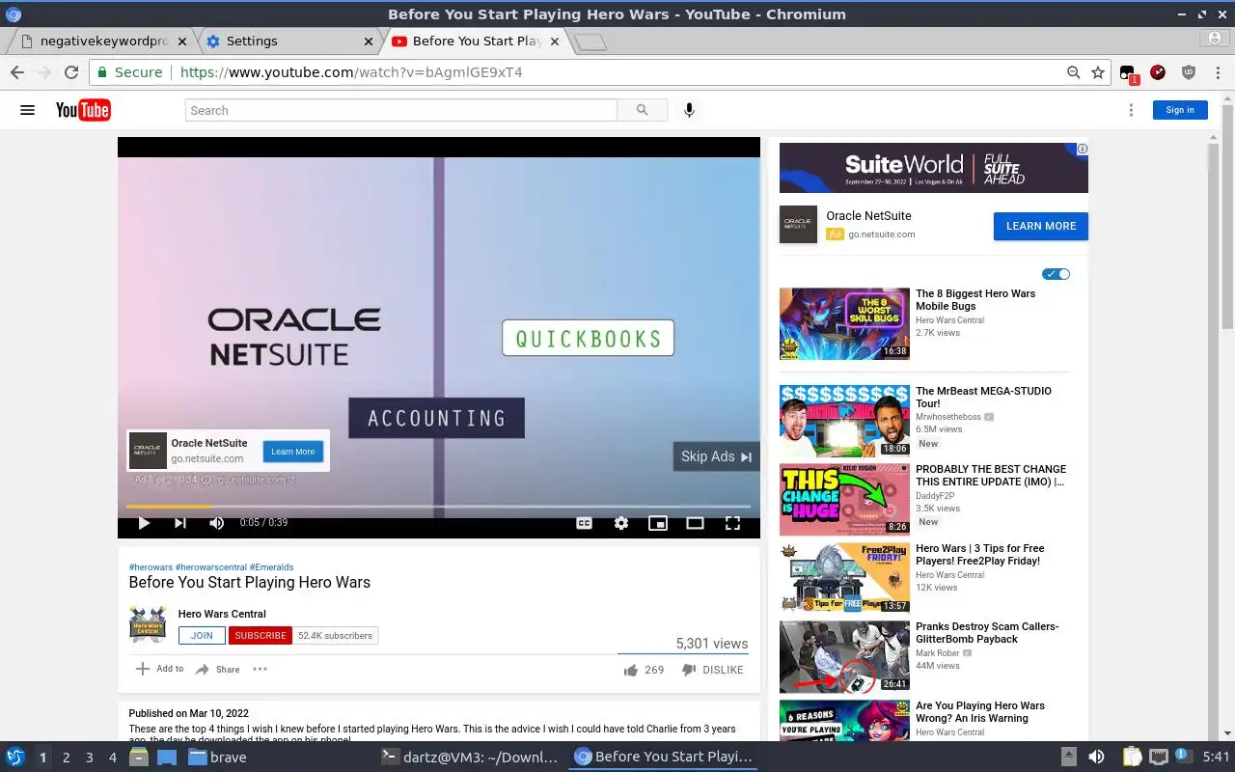
Task: Click the search magnifier button
Action: pos(643,110)
